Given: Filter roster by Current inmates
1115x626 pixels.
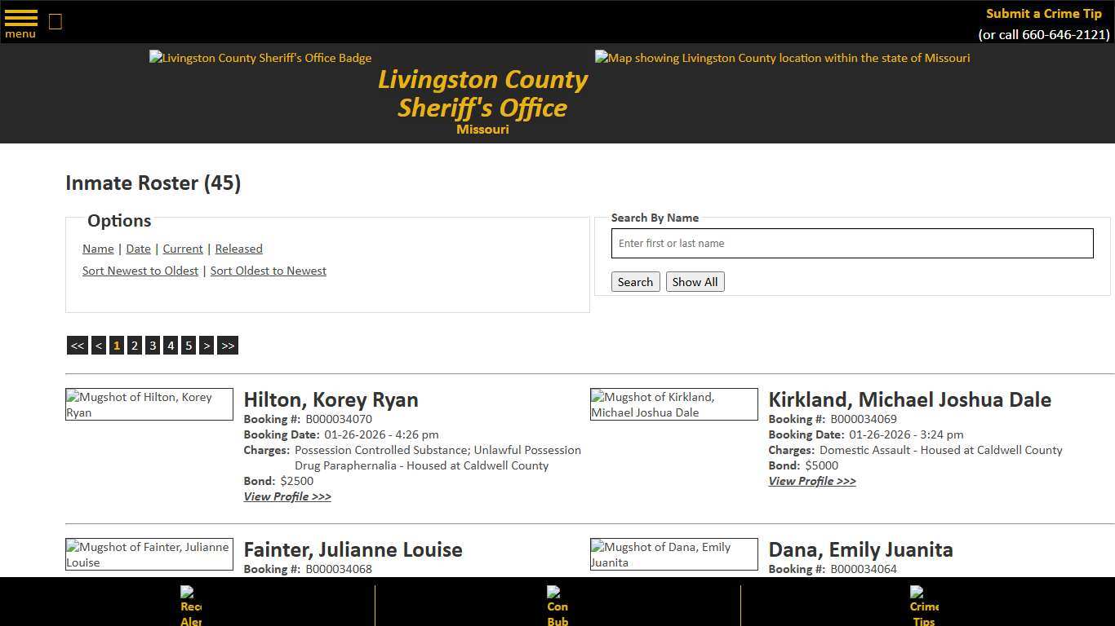Looking at the screenshot, I should tap(182, 249).
